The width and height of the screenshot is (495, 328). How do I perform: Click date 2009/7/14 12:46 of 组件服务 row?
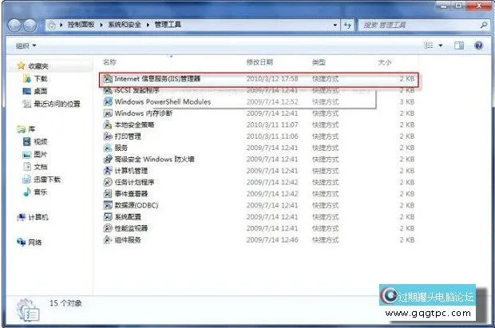[x=272, y=240]
